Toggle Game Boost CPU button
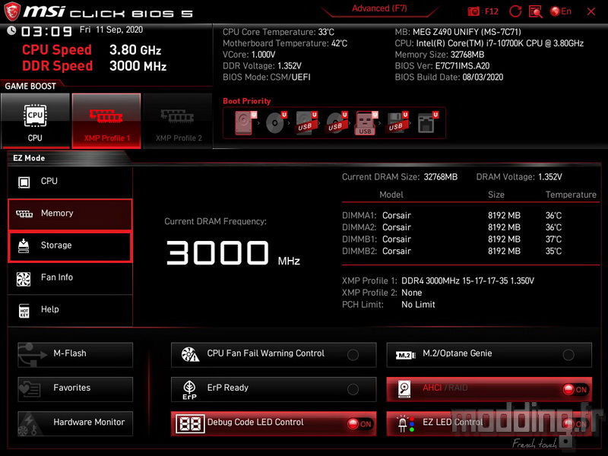The width and height of the screenshot is (608, 456). pos(35,121)
